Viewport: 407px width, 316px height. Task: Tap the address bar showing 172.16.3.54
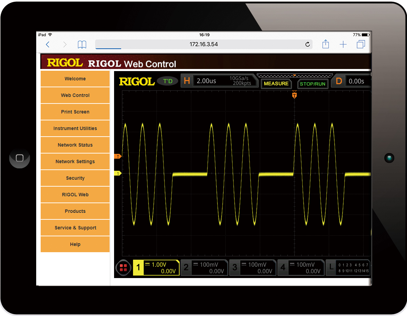[x=203, y=45]
